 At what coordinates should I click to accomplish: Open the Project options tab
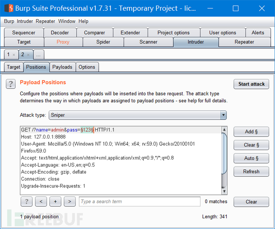pos(174,32)
